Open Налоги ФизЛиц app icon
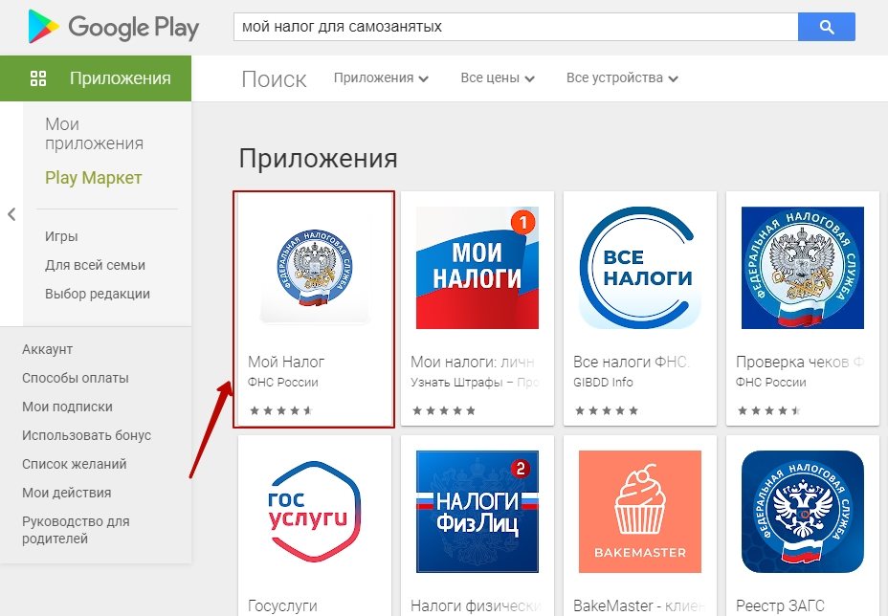This screenshot has width=888, height=616. [477, 511]
